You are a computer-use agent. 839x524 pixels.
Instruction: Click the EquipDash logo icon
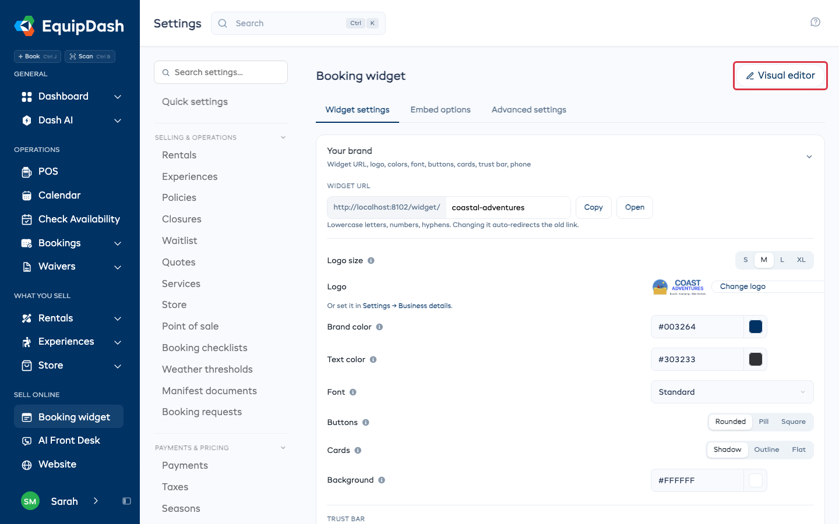24,26
